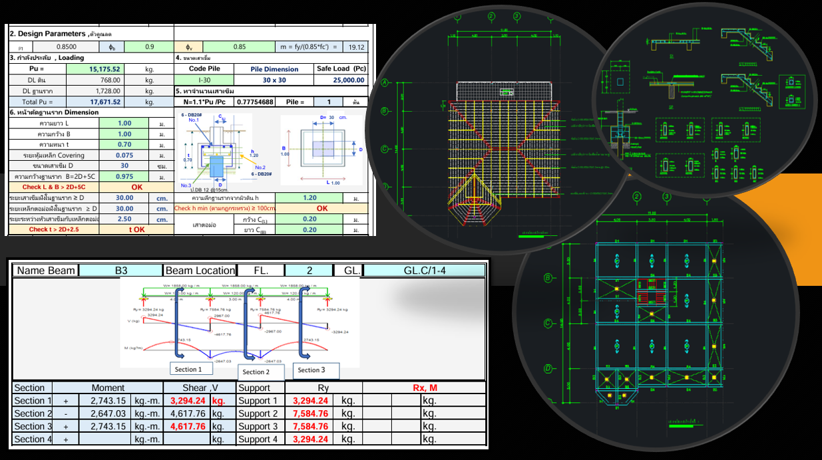Click the beam name cell B3

pyautogui.click(x=120, y=271)
